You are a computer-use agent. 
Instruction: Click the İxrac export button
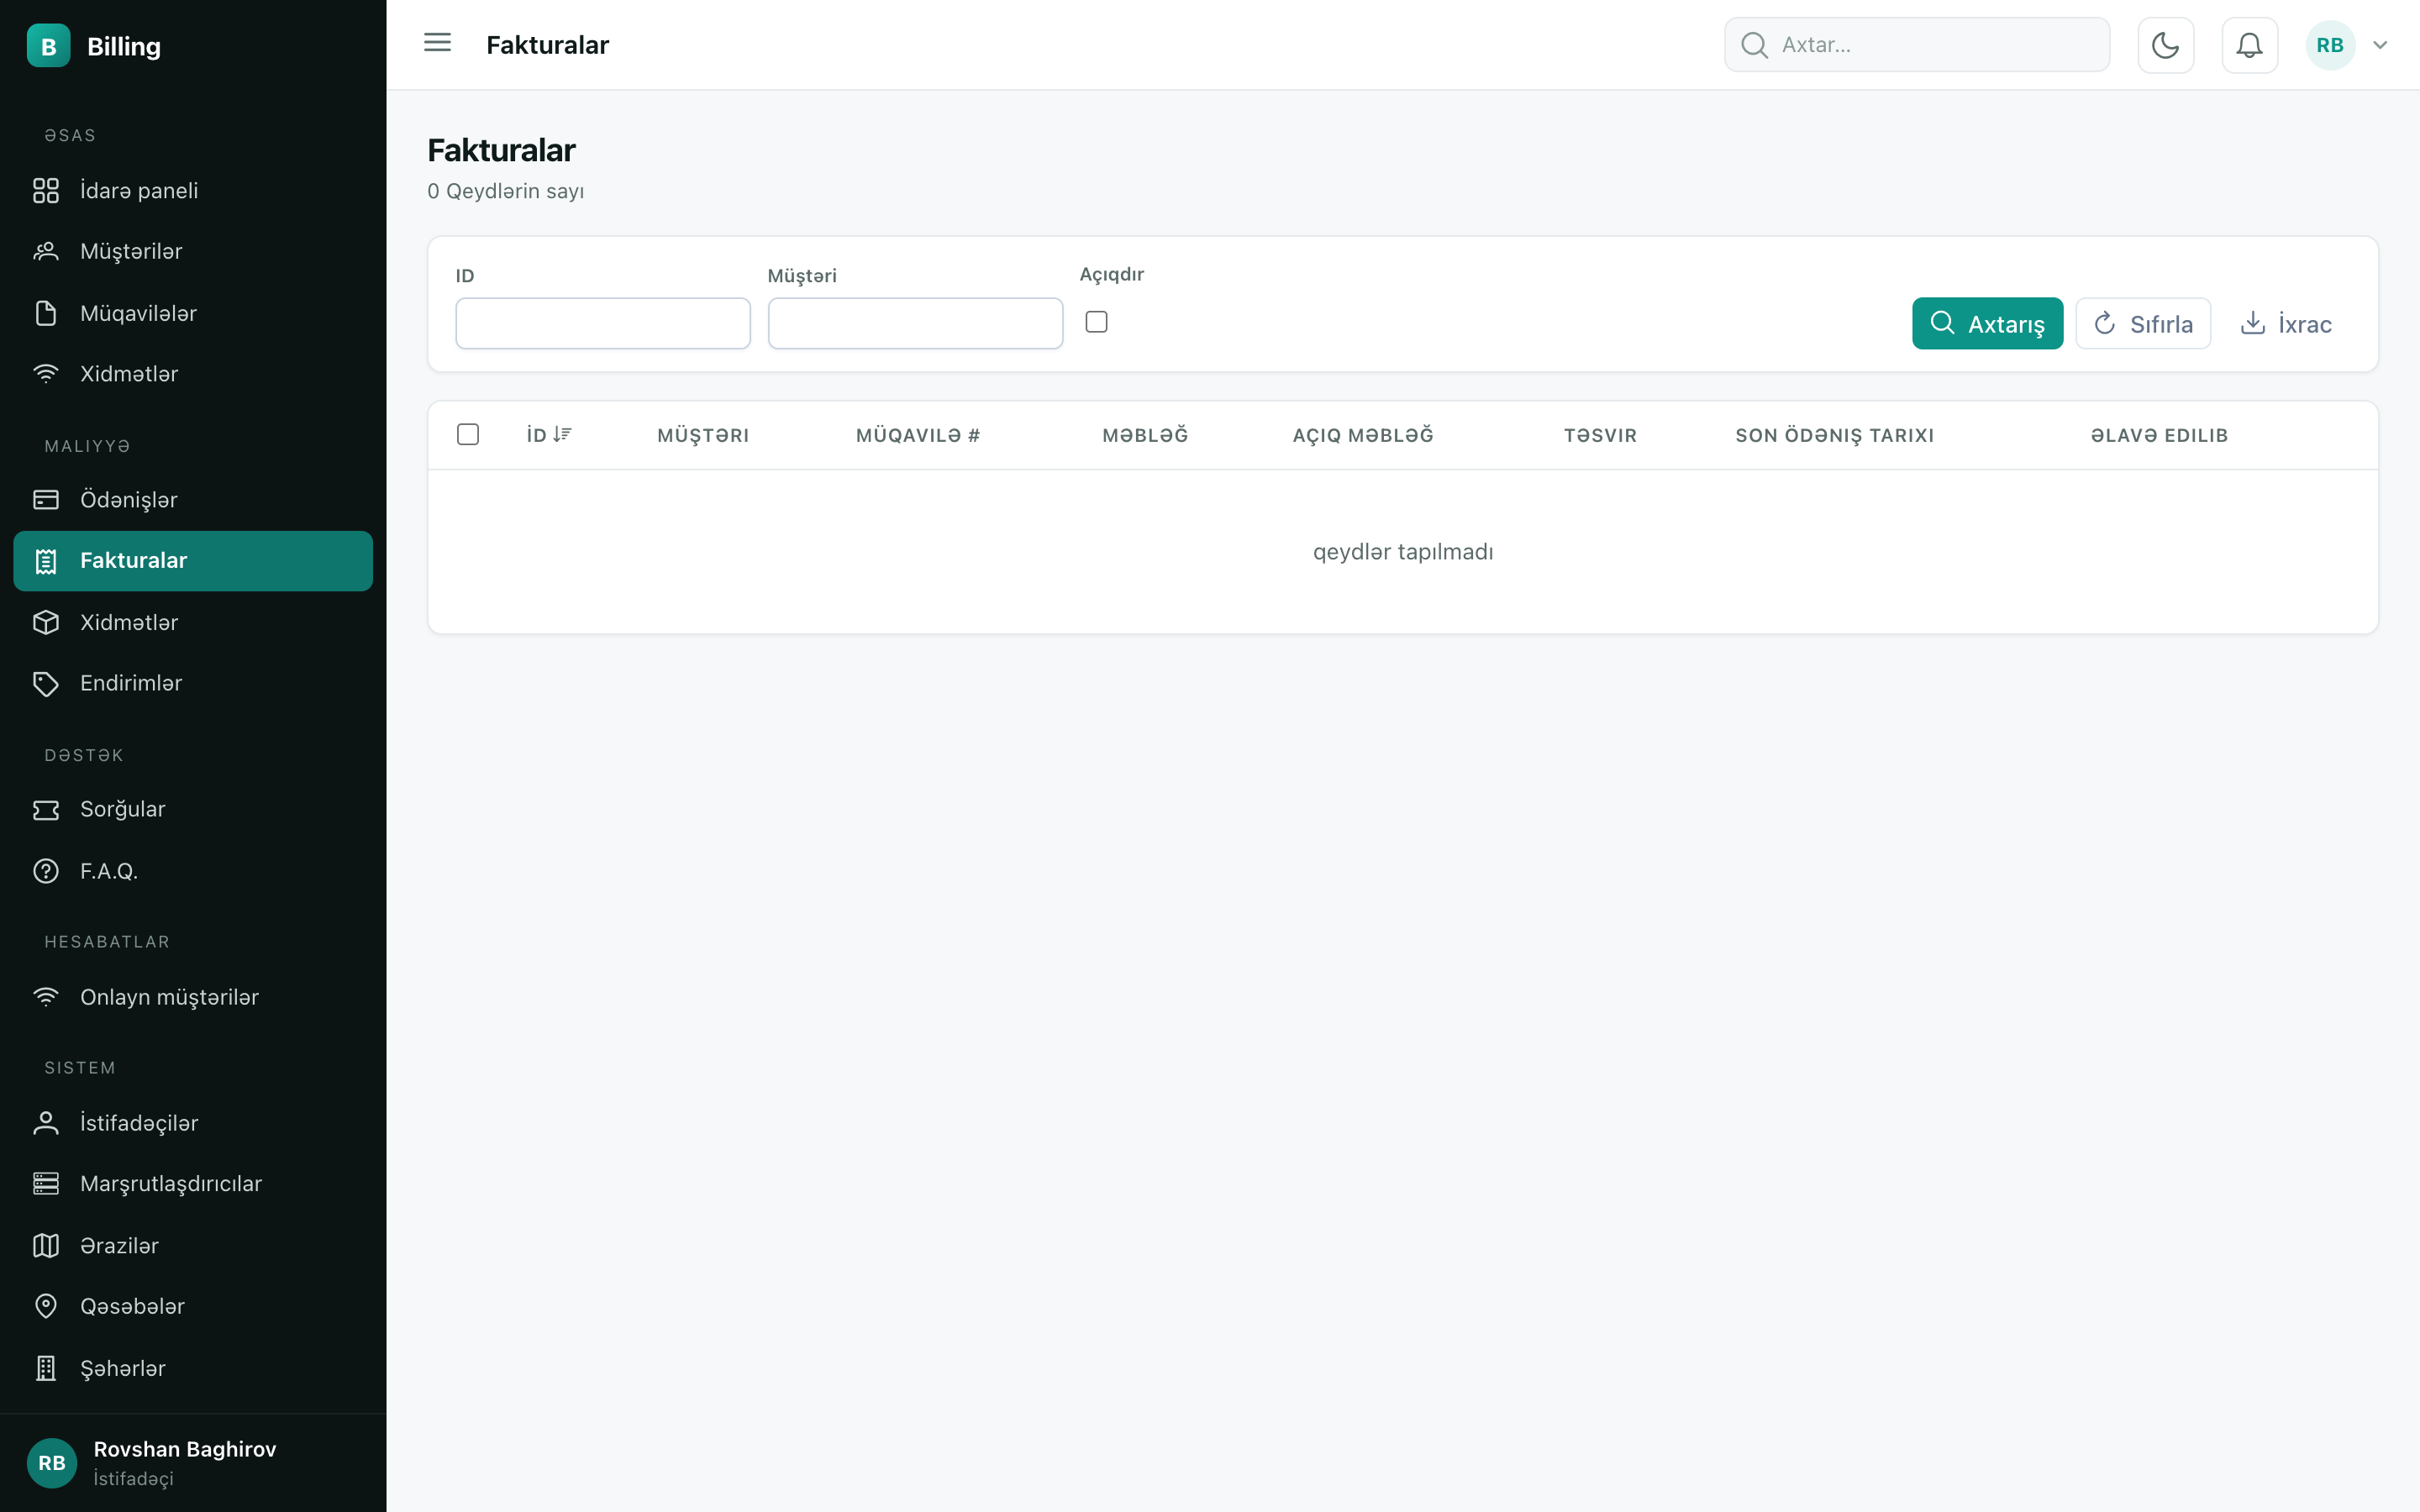pos(2285,323)
